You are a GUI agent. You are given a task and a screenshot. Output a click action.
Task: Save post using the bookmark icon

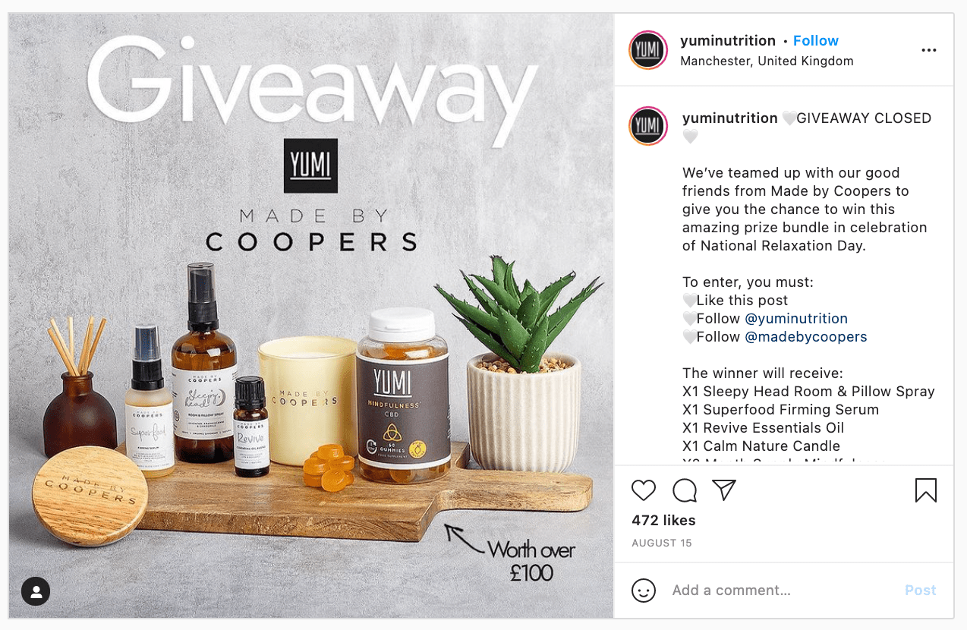[926, 490]
